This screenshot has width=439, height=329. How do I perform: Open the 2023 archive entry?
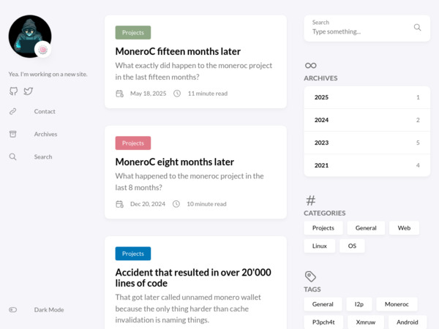pos(367,143)
